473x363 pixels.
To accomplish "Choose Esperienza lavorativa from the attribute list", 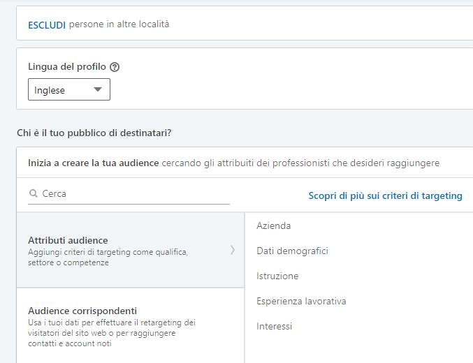I will point(301,301).
